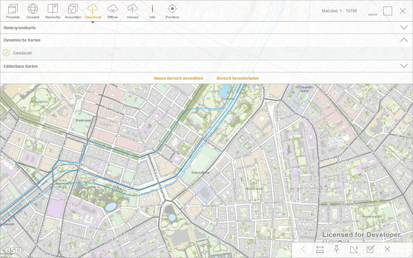Image resolution: width=413 pixels, height=258 pixels.
Task: Open the Ansichten views tool
Action: pyautogui.click(x=73, y=11)
